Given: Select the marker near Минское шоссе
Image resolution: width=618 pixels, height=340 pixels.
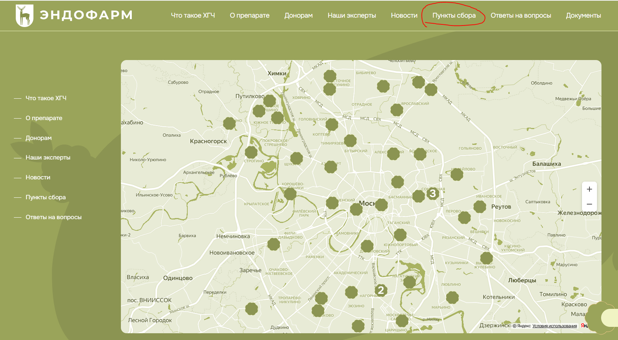Looking at the screenshot, I should coord(252,309).
